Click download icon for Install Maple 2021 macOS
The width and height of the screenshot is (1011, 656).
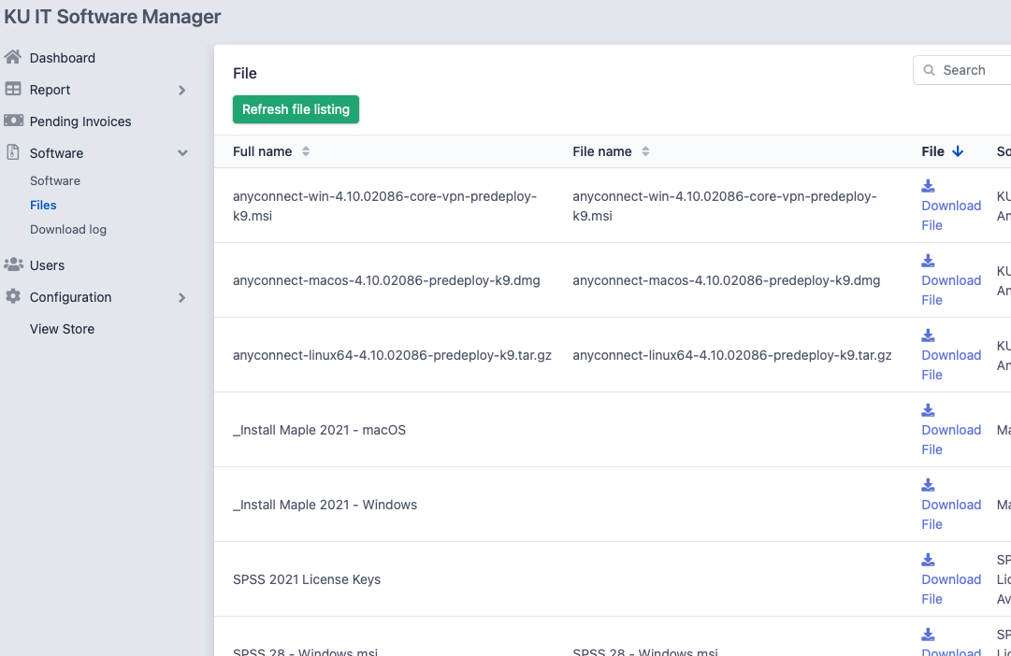click(x=928, y=410)
